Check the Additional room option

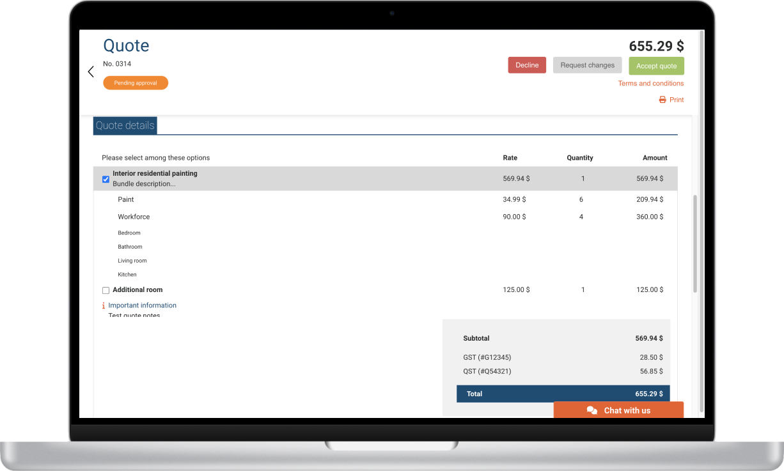click(106, 290)
